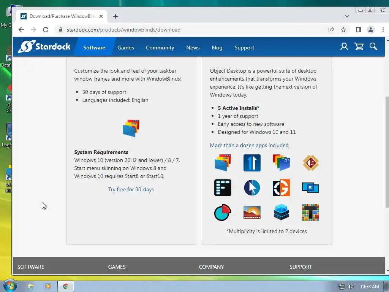Launch the media player taskbar icon
This screenshot has height=292, width=389.
point(48,286)
